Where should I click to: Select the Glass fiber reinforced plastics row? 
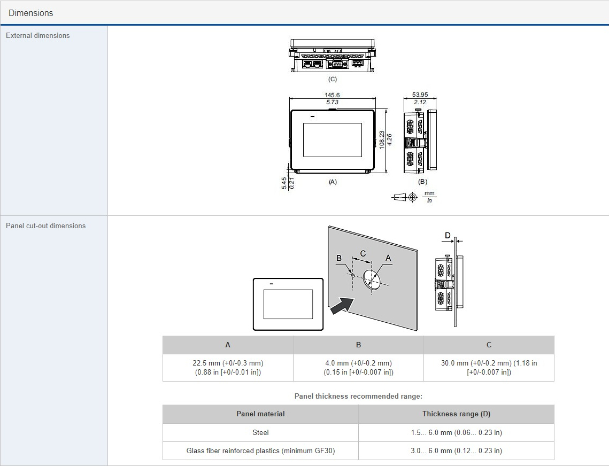click(x=260, y=451)
